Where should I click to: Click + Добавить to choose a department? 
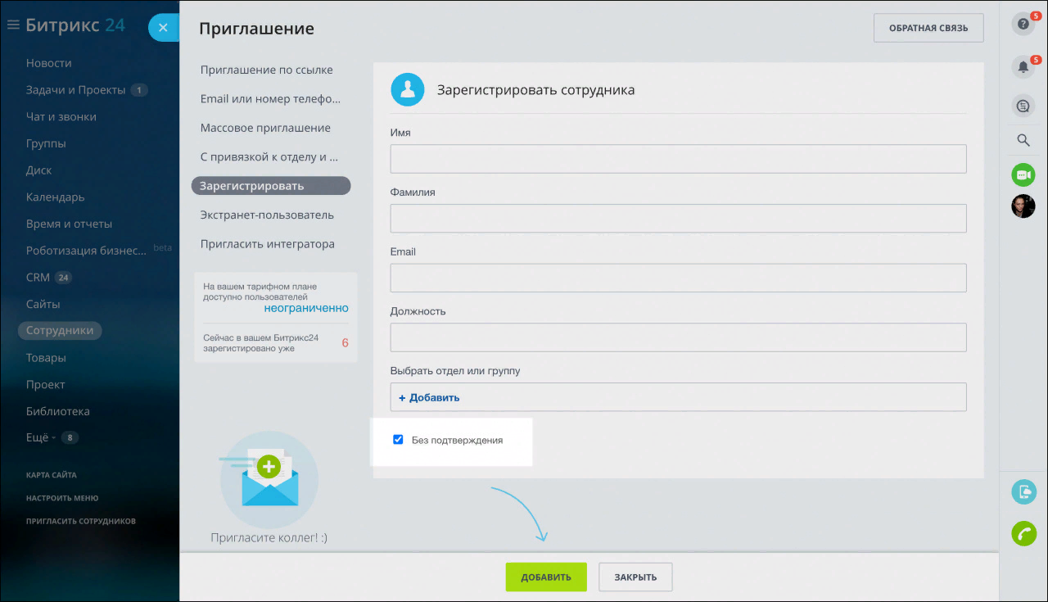click(429, 397)
